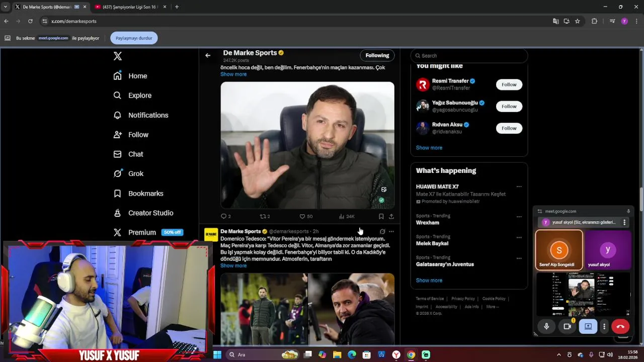Click the Grok icon on Tedesco tweet
The image size is (644, 362).
382,232
